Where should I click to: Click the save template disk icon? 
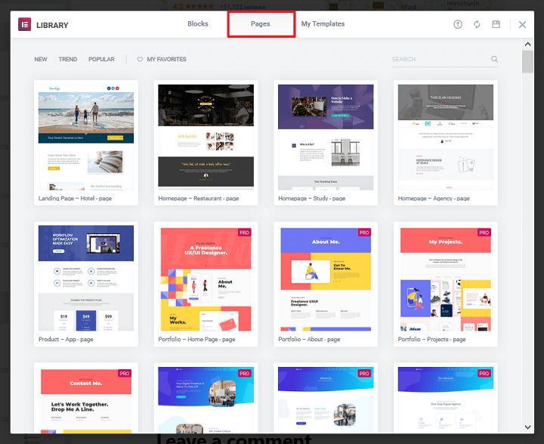coord(496,24)
